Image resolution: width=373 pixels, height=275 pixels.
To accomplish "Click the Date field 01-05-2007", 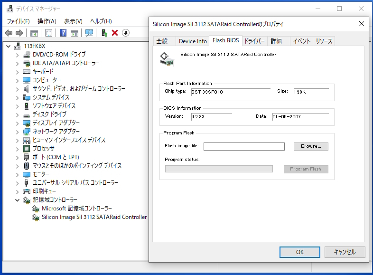I will tap(300, 117).
